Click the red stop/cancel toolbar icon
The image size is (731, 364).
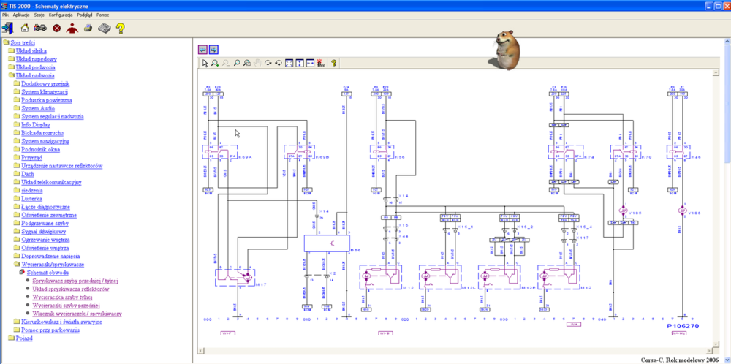coord(56,29)
